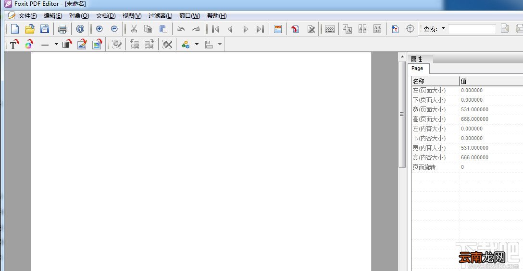Open the 过滤器(L) menu
This screenshot has width=523, height=271.
(160, 16)
